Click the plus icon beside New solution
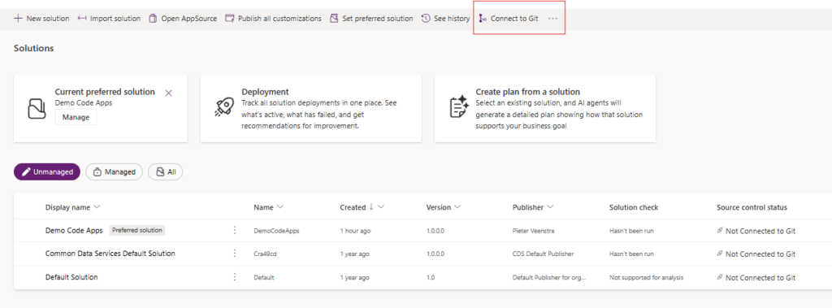The width and height of the screenshot is (832, 308). pyautogui.click(x=18, y=19)
